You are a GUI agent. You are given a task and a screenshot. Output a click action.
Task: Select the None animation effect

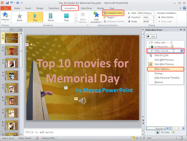pos(20,17)
